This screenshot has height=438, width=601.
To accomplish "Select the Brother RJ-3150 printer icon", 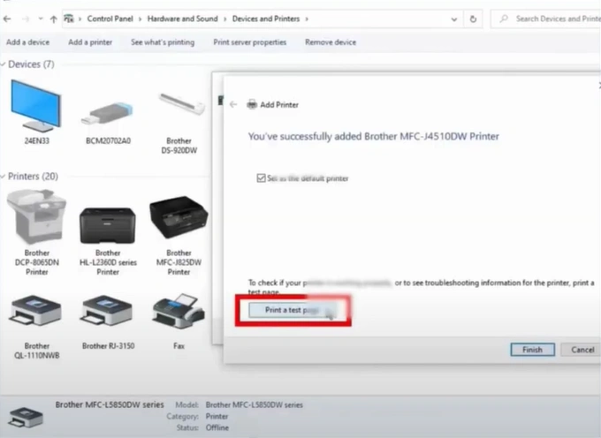I will point(108,309).
